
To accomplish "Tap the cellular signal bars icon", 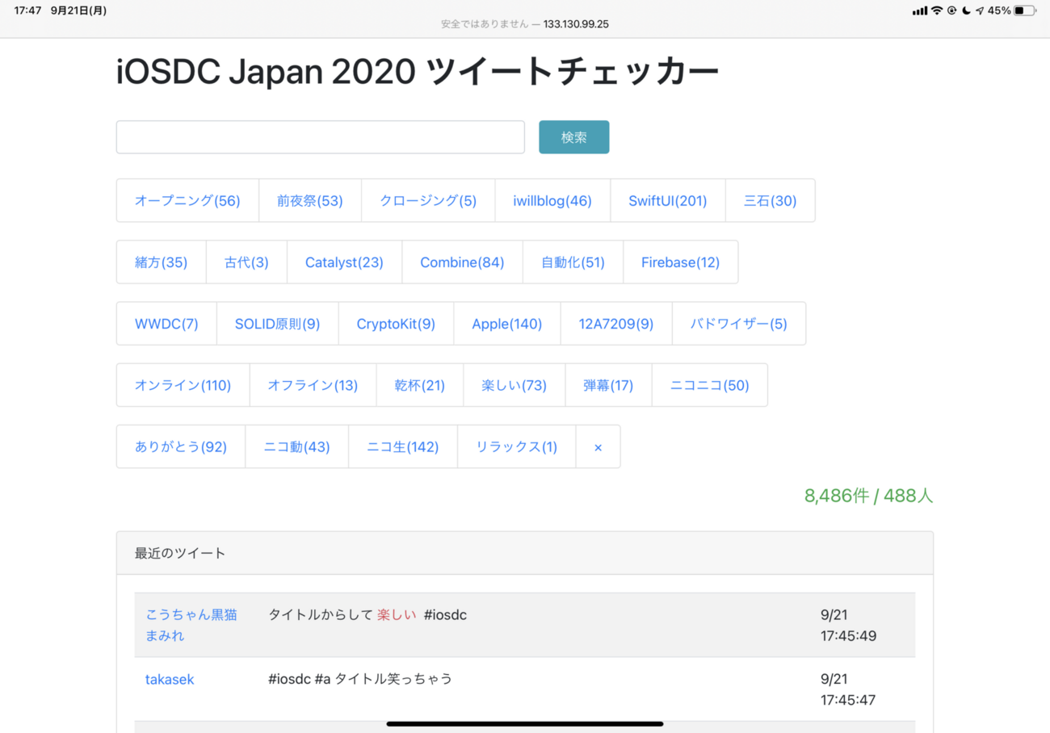I will 919,10.
